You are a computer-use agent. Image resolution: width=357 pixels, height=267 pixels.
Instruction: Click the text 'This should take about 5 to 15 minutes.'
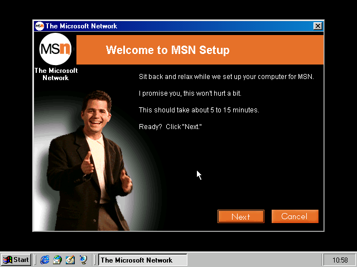(199, 110)
